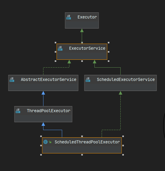This screenshot has width=165, height=171.
Task: Select the ScheduledThreadPoolExecutor label text
Action: (87, 142)
